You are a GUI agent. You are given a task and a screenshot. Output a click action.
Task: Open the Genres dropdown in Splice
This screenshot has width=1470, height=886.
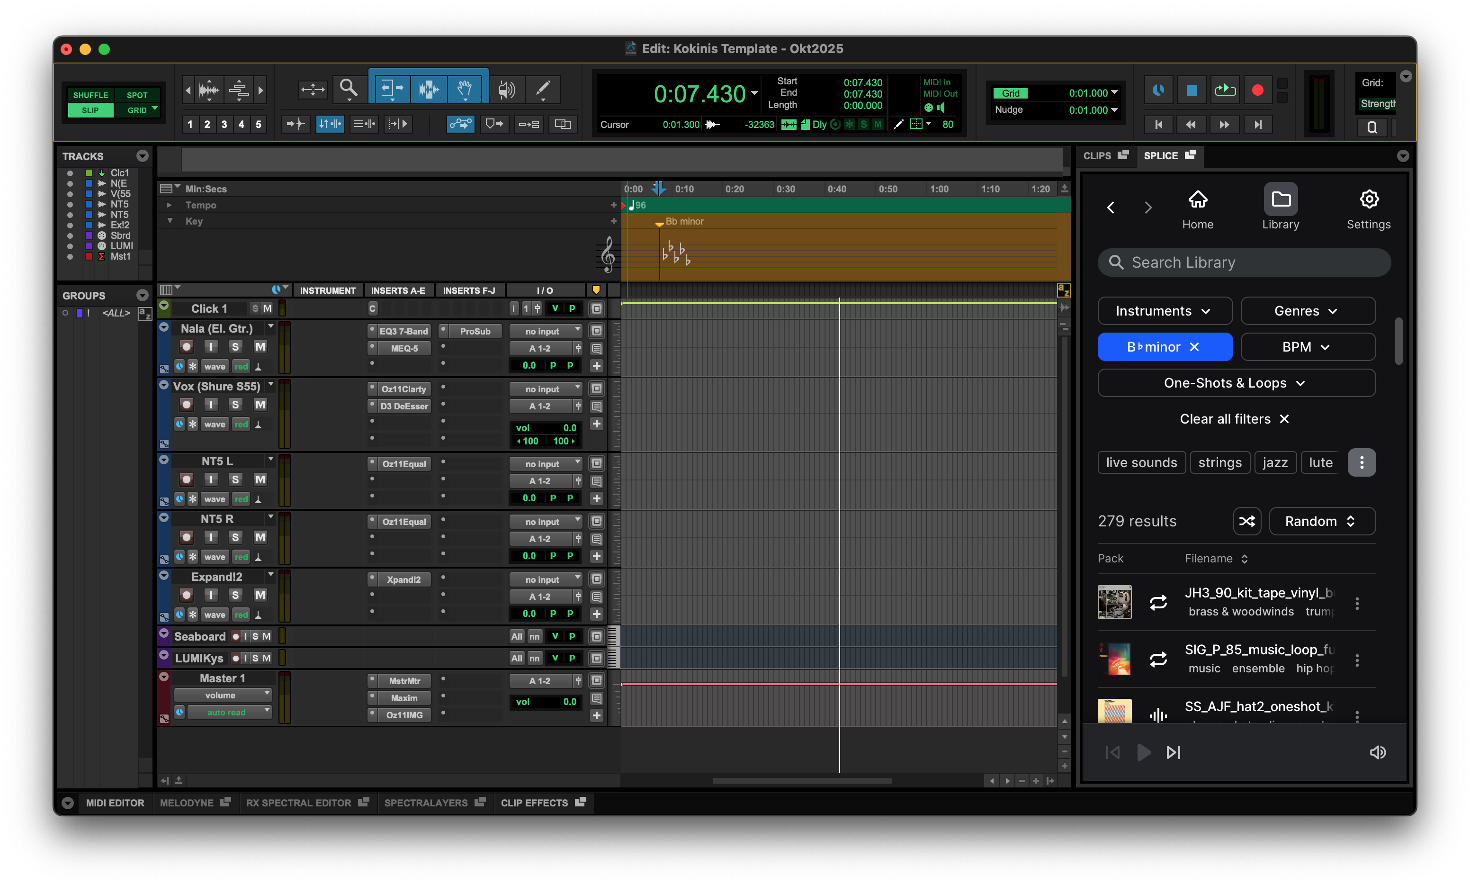pos(1308,310)
